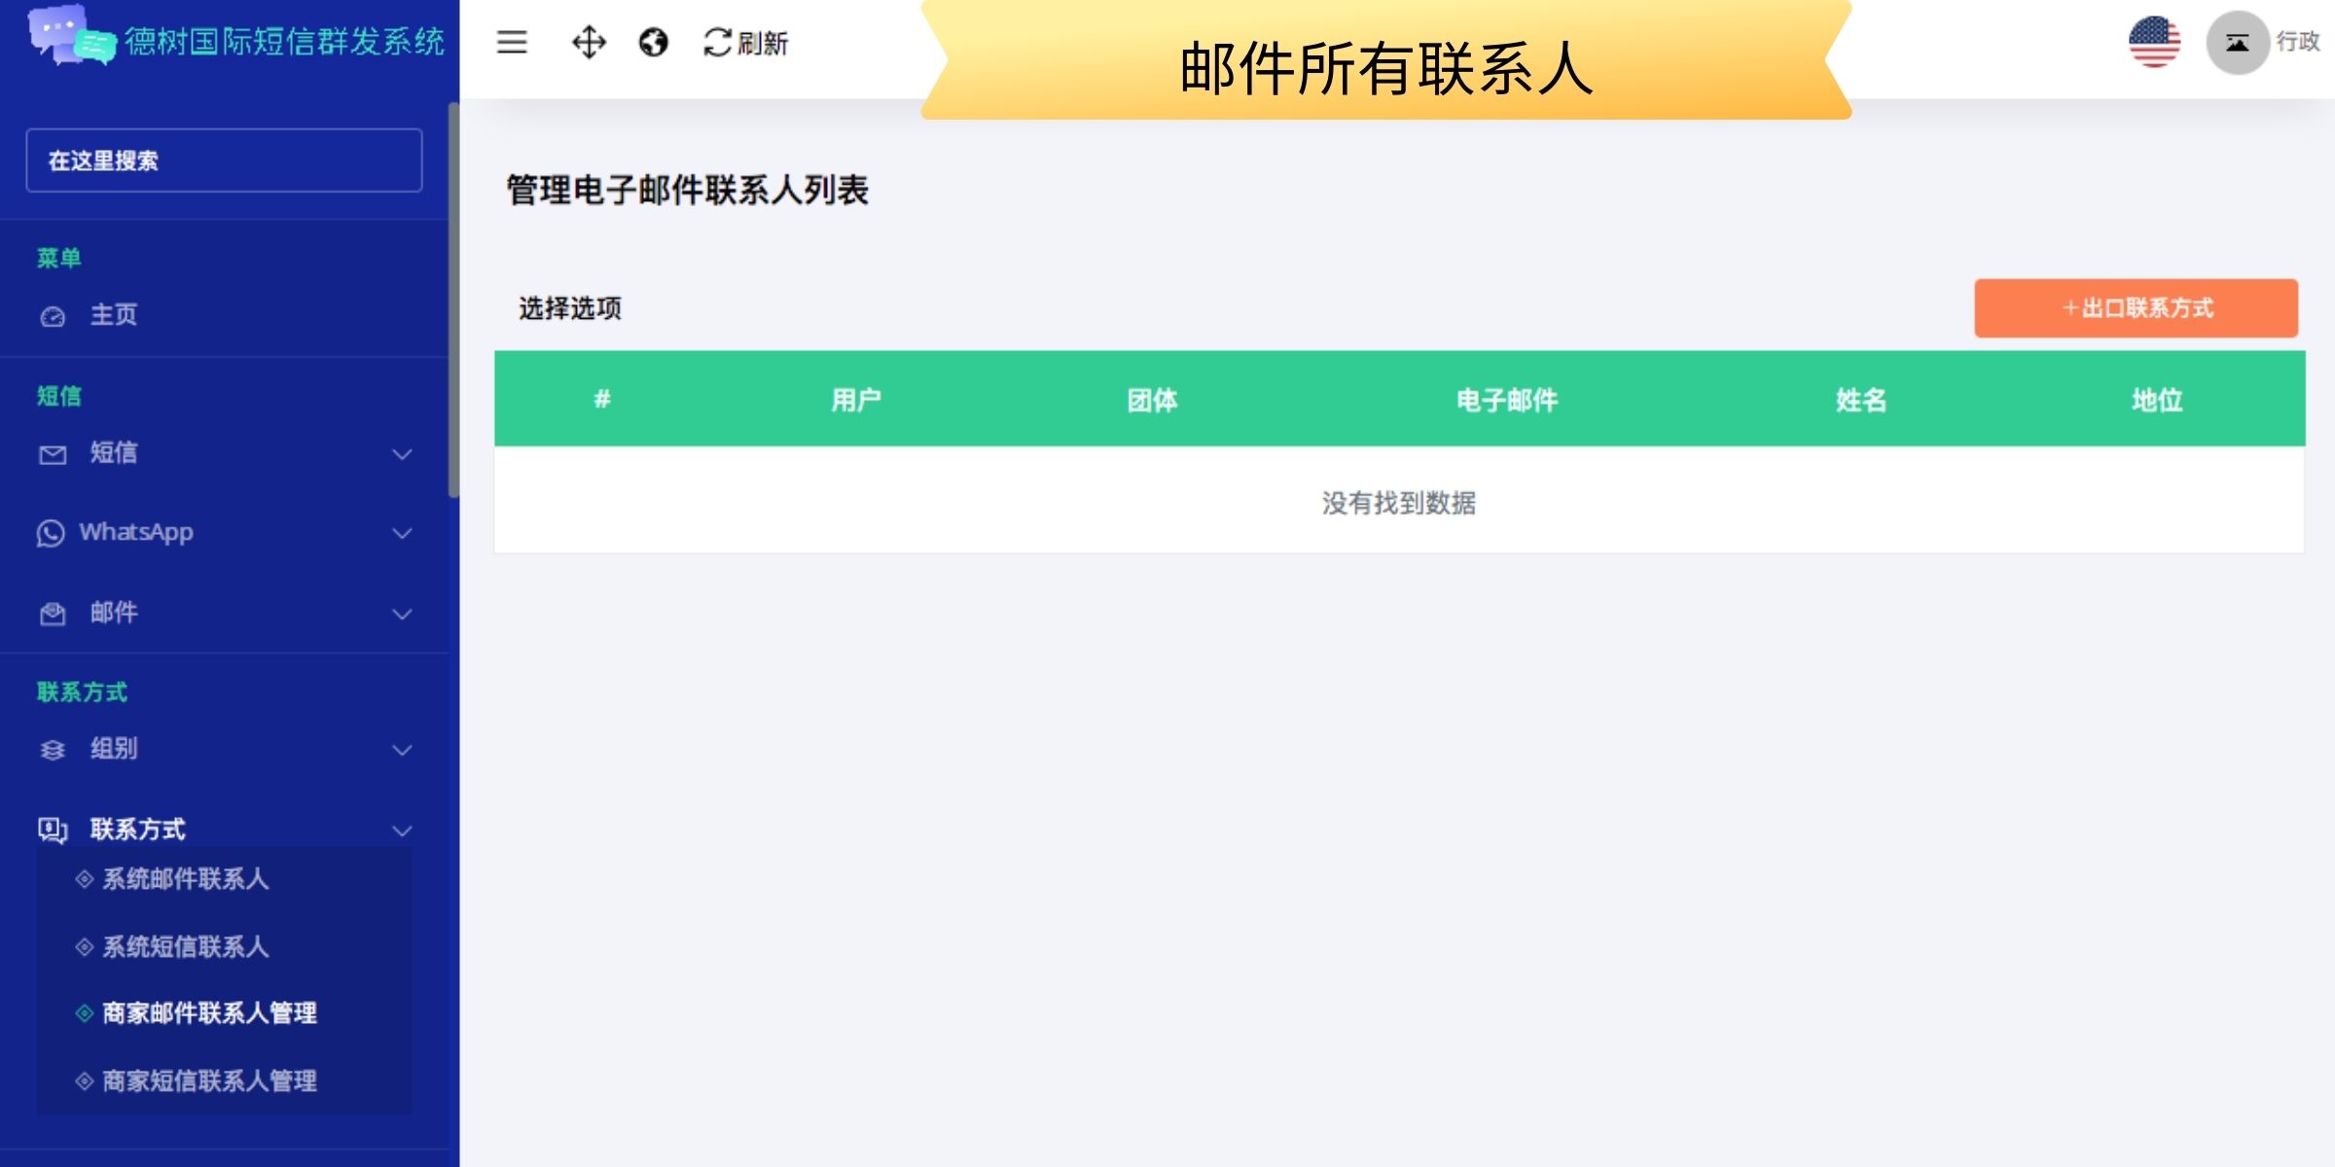Image resolution: width=2335 pixels, height=1167 pixels.
Task: Click the globe icon in top toolbar
Action: (x=653, y=42)
